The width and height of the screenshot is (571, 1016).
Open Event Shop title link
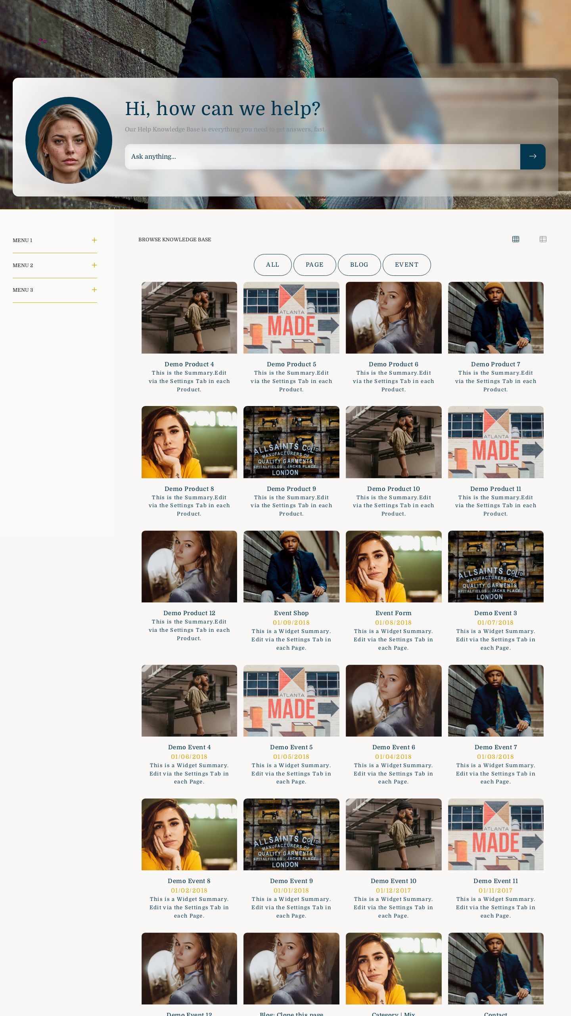[x=291, y=613]
